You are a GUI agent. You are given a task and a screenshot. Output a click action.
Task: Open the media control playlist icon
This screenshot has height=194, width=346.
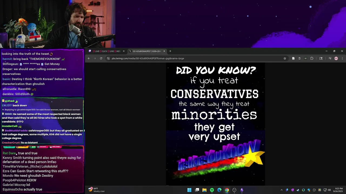(330, 58)
